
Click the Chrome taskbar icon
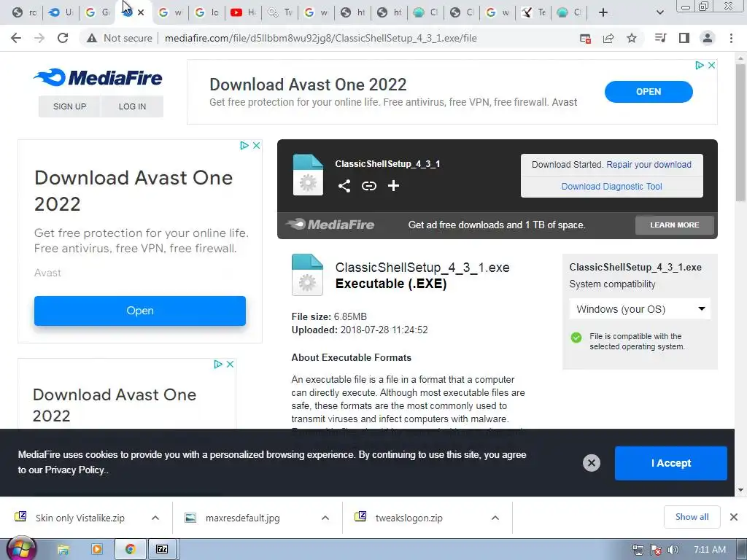[x=130, y=550]
